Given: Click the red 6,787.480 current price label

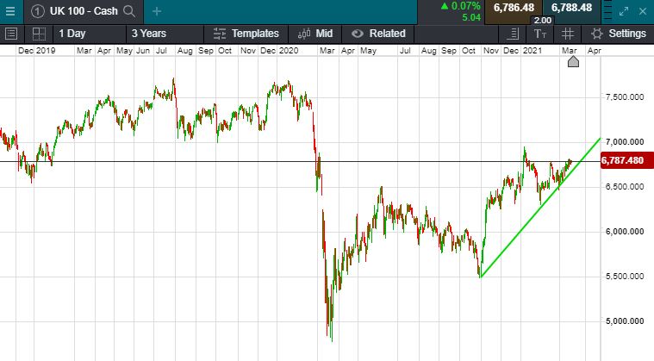Looking at the screenshot, I should [622, 160].
